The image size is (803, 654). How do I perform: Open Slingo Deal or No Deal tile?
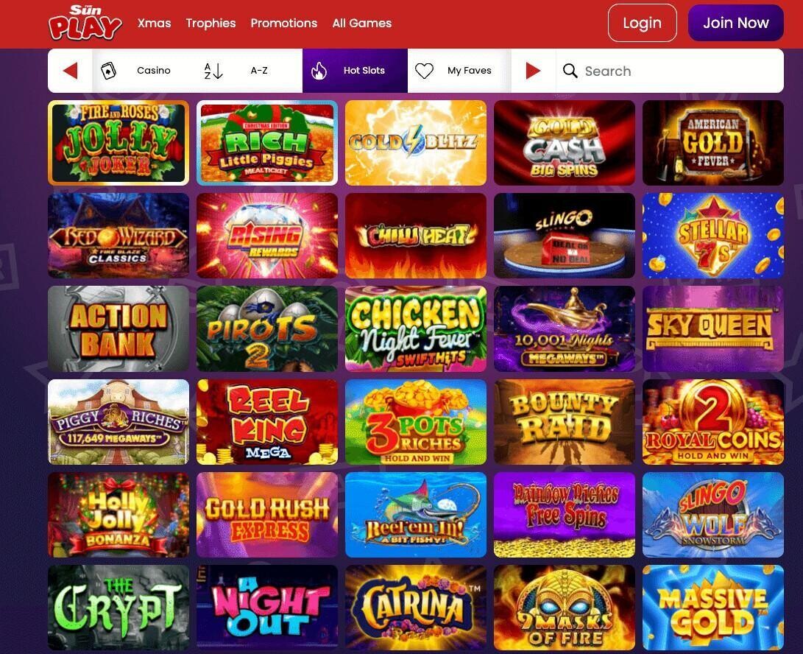565,236
